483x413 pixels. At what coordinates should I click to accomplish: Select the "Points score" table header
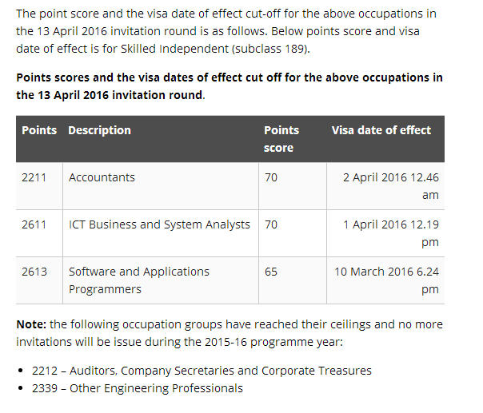(281, 139)
